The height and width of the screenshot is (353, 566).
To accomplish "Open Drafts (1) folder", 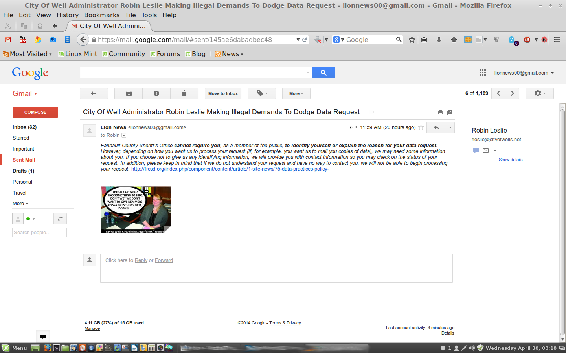I will pos(23,171).
